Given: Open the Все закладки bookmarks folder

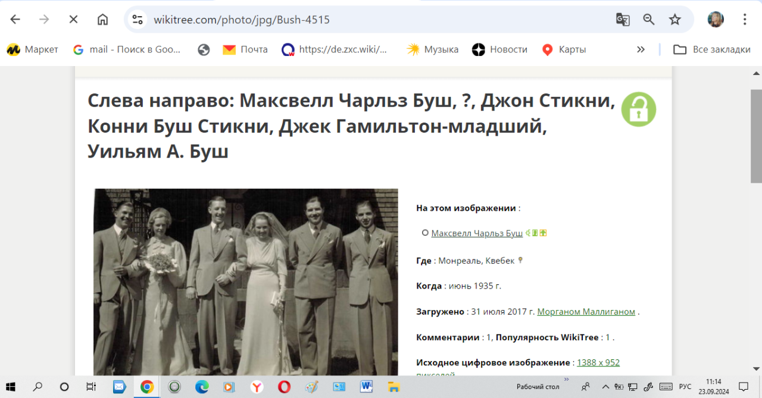Looking at the screenshot, I should click(x=712, y=49).
